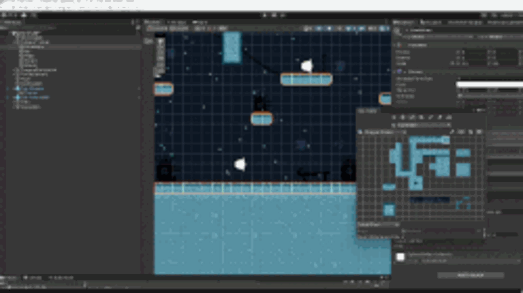The image size is (523, 293).
Task: Select the large solid square tile in palette
Action: click(463, 170)
